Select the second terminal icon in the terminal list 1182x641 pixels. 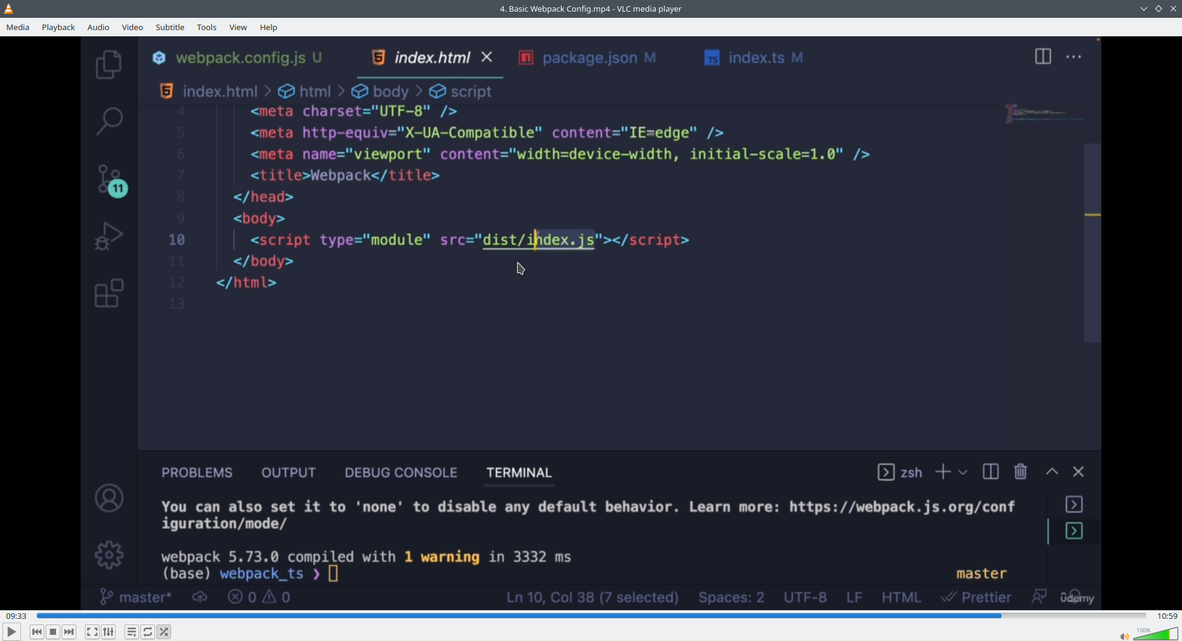(1074, 531)
